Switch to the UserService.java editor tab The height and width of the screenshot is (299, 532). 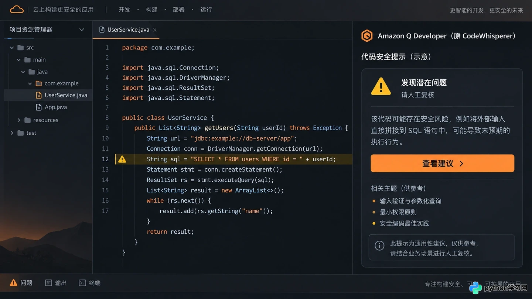[x=126, y=30]
